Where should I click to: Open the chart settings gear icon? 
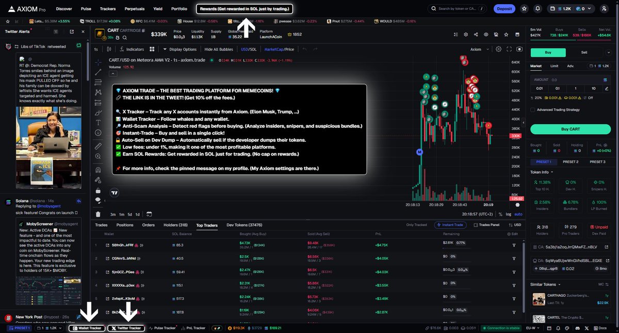pyautogui.click(x=498, y=49)
